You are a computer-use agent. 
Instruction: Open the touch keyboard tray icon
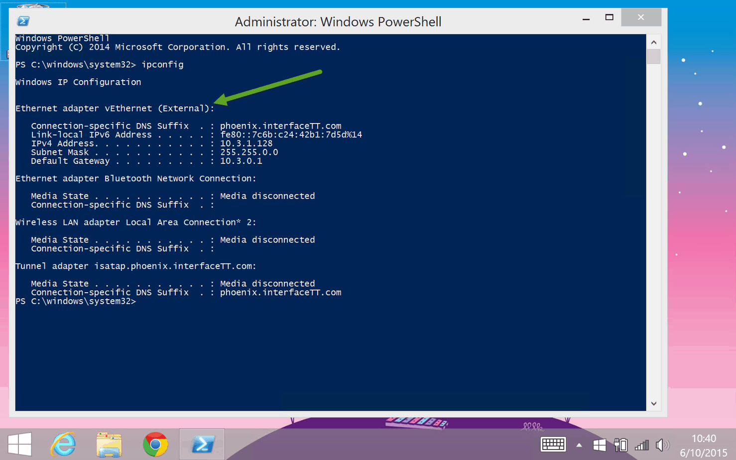pyautogui.click(x=553, y=444)
